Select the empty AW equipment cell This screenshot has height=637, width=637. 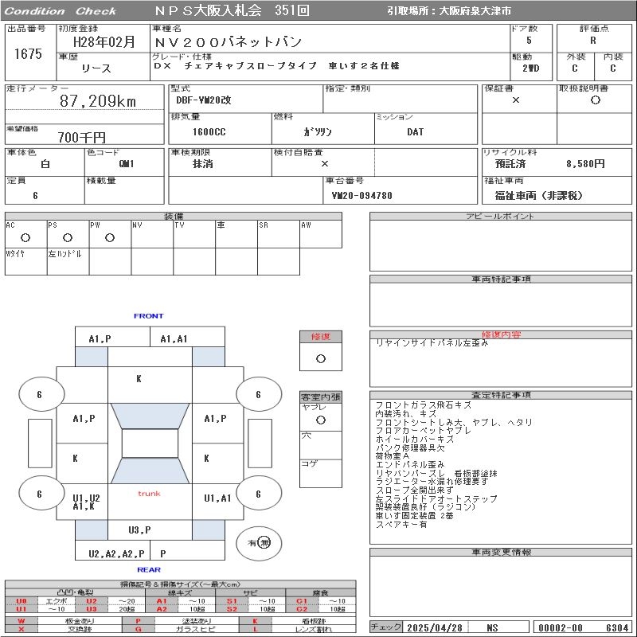(321, 234)
